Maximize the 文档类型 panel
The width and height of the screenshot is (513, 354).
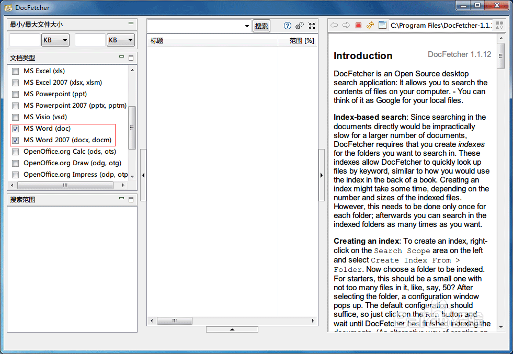pyautogui.click(x=131, y=58)
